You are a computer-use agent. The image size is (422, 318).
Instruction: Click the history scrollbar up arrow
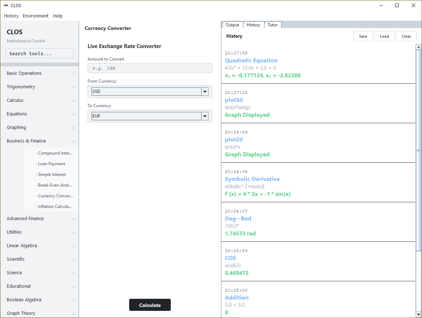click(x=418, y=47)
